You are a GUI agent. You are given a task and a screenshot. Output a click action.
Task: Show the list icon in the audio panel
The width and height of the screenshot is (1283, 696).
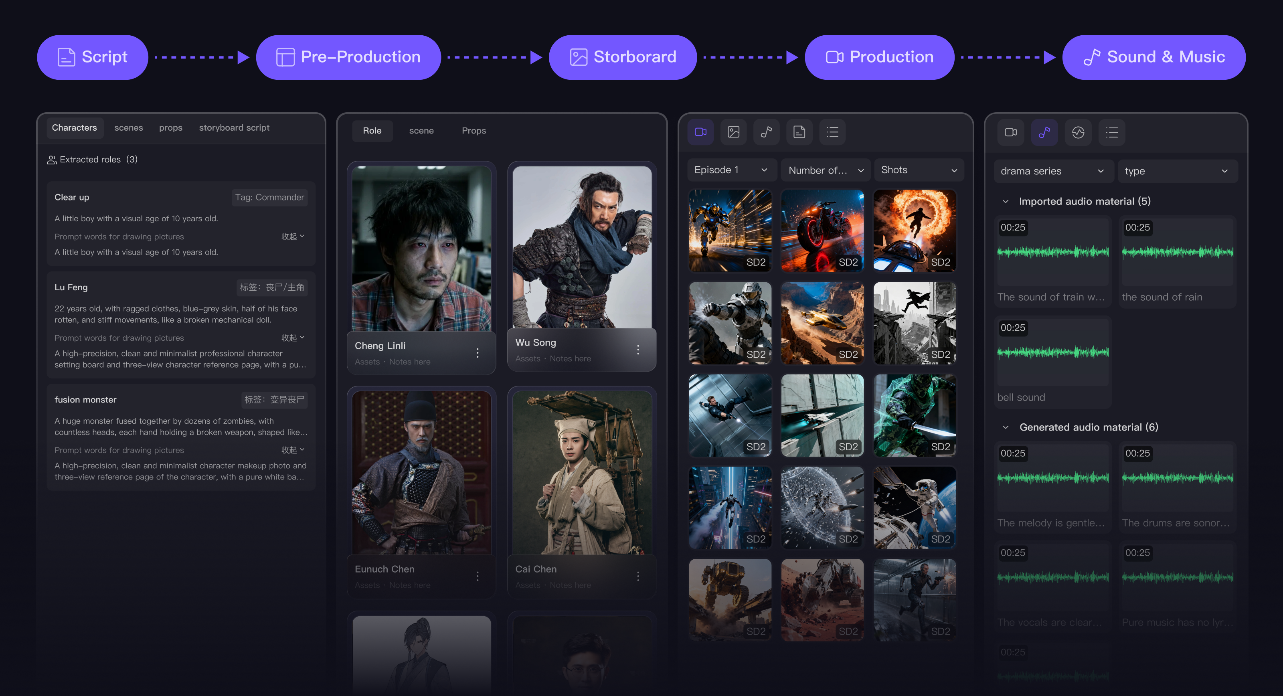click(x=1112, y=133)
